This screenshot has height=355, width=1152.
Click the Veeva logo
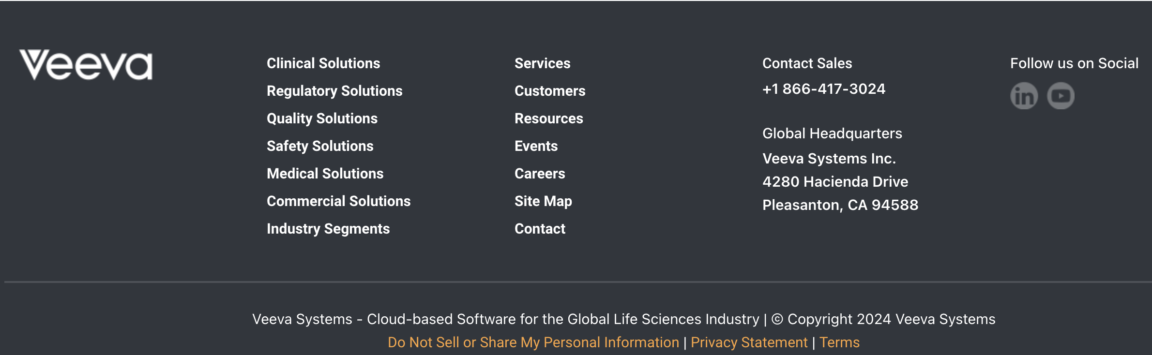point(86,65)
